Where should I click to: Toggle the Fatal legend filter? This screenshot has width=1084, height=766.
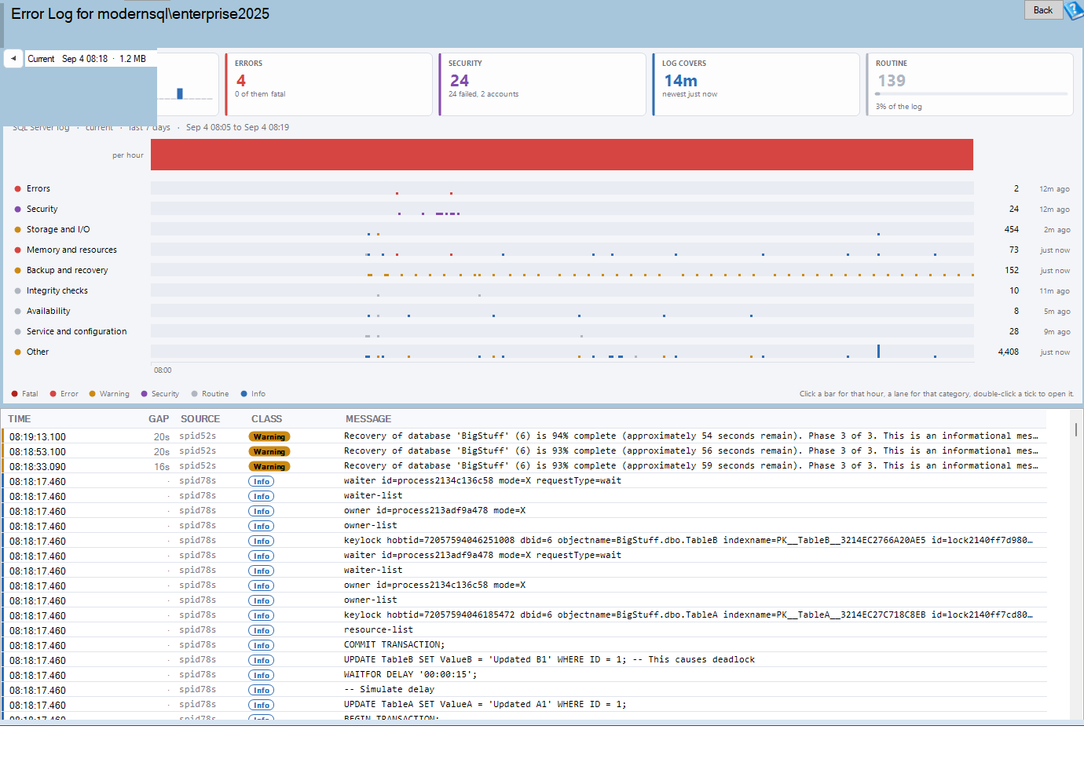[24, 394]
